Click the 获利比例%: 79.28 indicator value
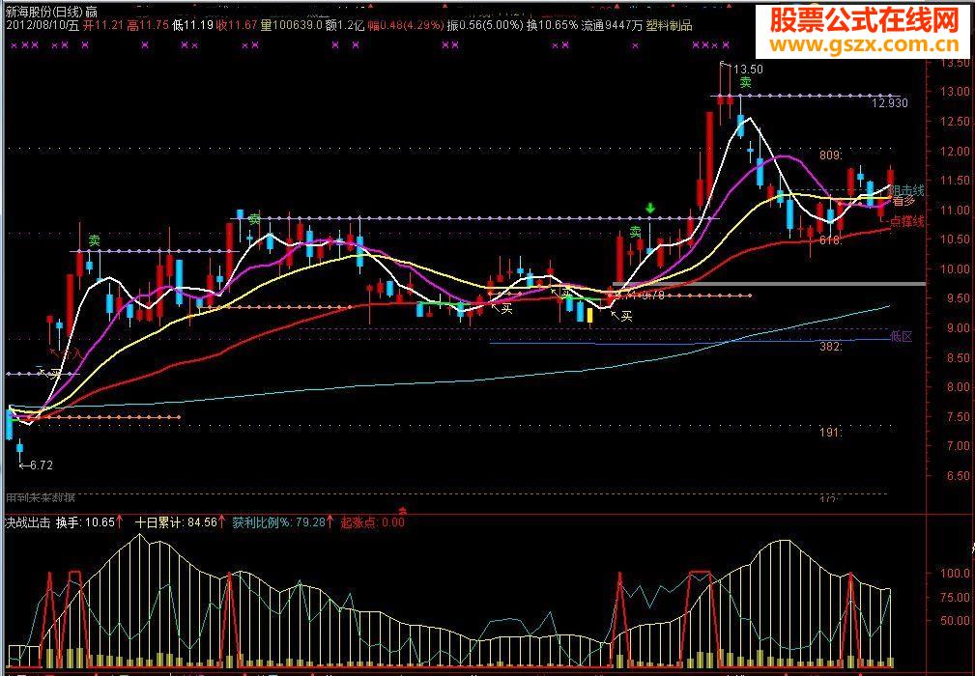This screenshot has width=975, height=676. (x=279, y=522)
